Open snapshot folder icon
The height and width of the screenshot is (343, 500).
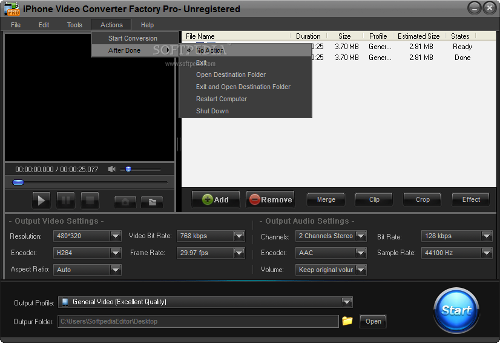(152, 202)
